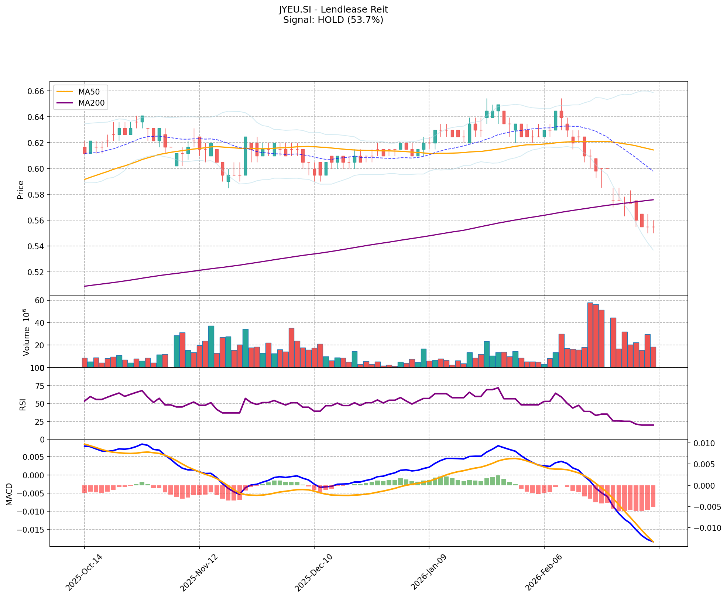This screenshot has width=727, height=598.
Task: Click the 2026-Jan-09 date axis label
Action: (x=428, y=573)
